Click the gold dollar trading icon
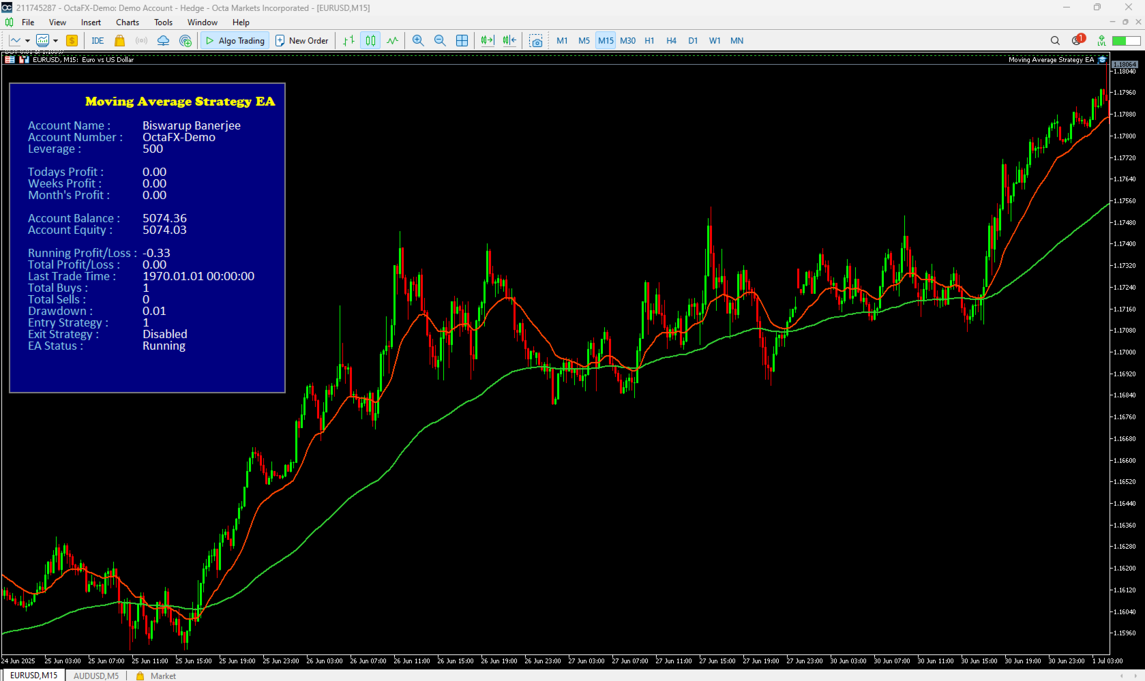 click(72, 41)
